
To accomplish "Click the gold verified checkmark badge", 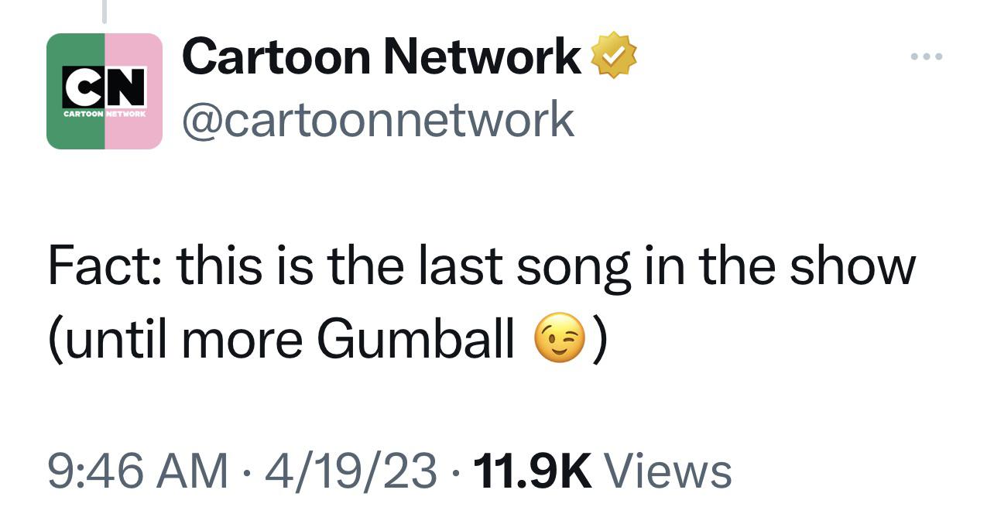I will (x=614, y=55).
